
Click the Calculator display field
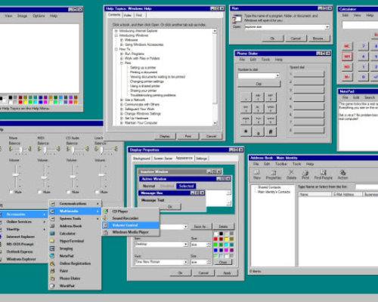tap(360, 25)
